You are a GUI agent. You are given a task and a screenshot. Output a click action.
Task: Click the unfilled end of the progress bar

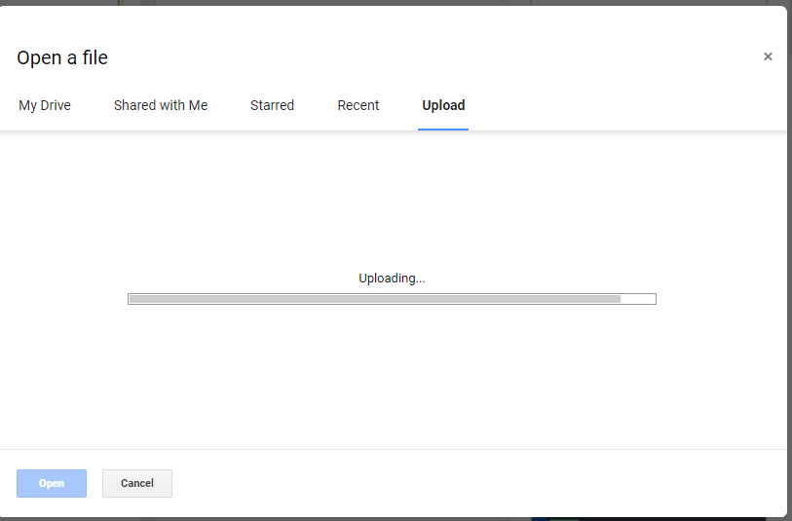click(638, 299)
